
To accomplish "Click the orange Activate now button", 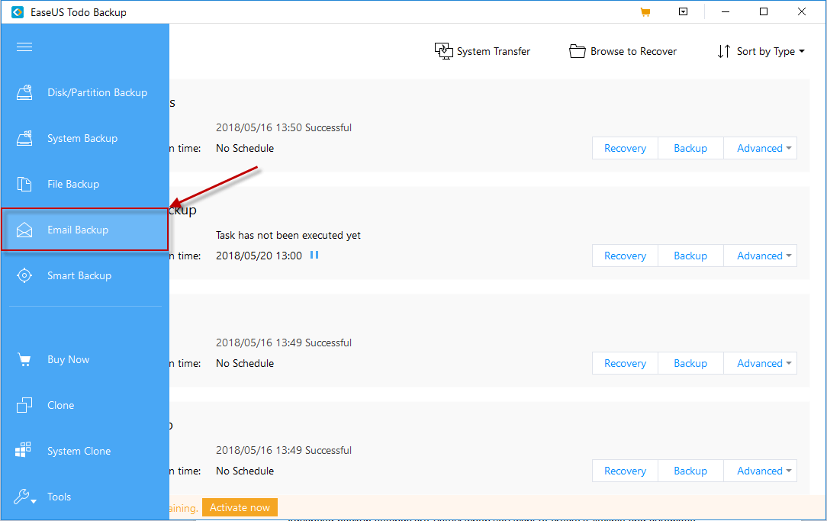I will [240, 507].
